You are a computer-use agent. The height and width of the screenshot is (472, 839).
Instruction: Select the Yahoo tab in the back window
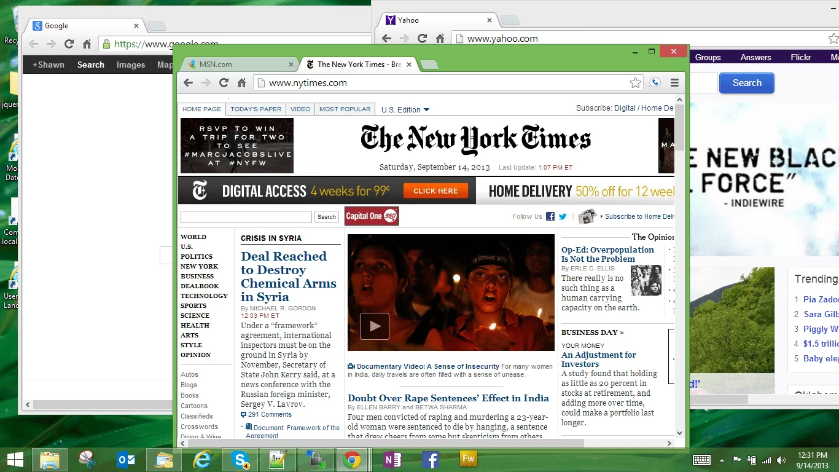coord(437,20)
